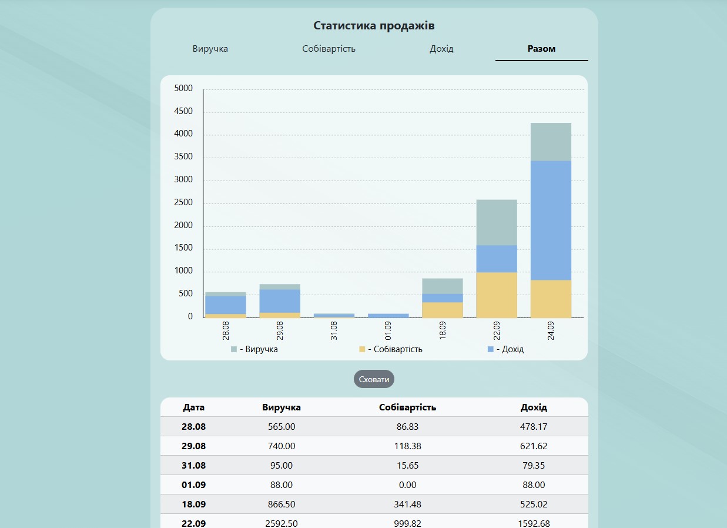Click the grey top segment of the 24.09 bar

551,142
